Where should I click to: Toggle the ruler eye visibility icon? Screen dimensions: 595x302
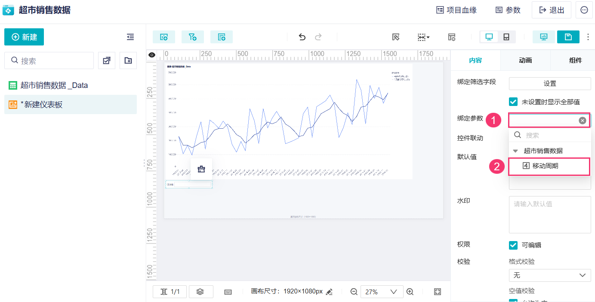pyautogui.click(x=151, y=55)
